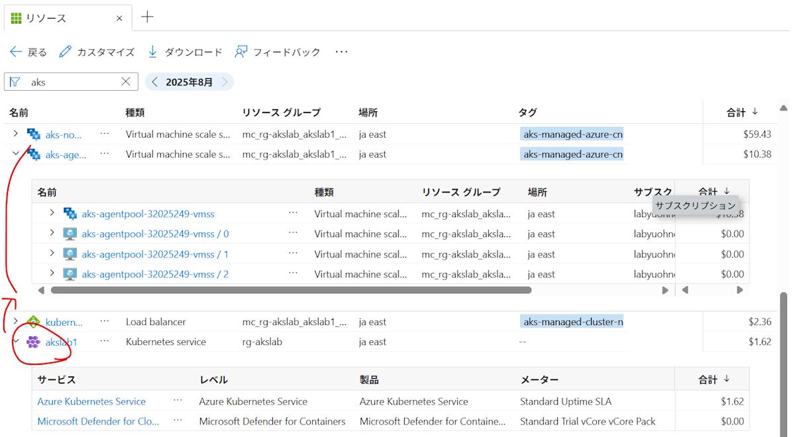
Task: Sort by 名前 column in main table
Action: [x=19, y=113]
